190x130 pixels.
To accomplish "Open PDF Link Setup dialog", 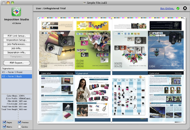I will [17, 36].
